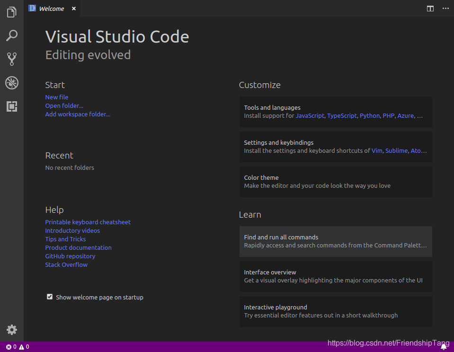Open the Extensions view
454x352 pixels.
[11, 106]
